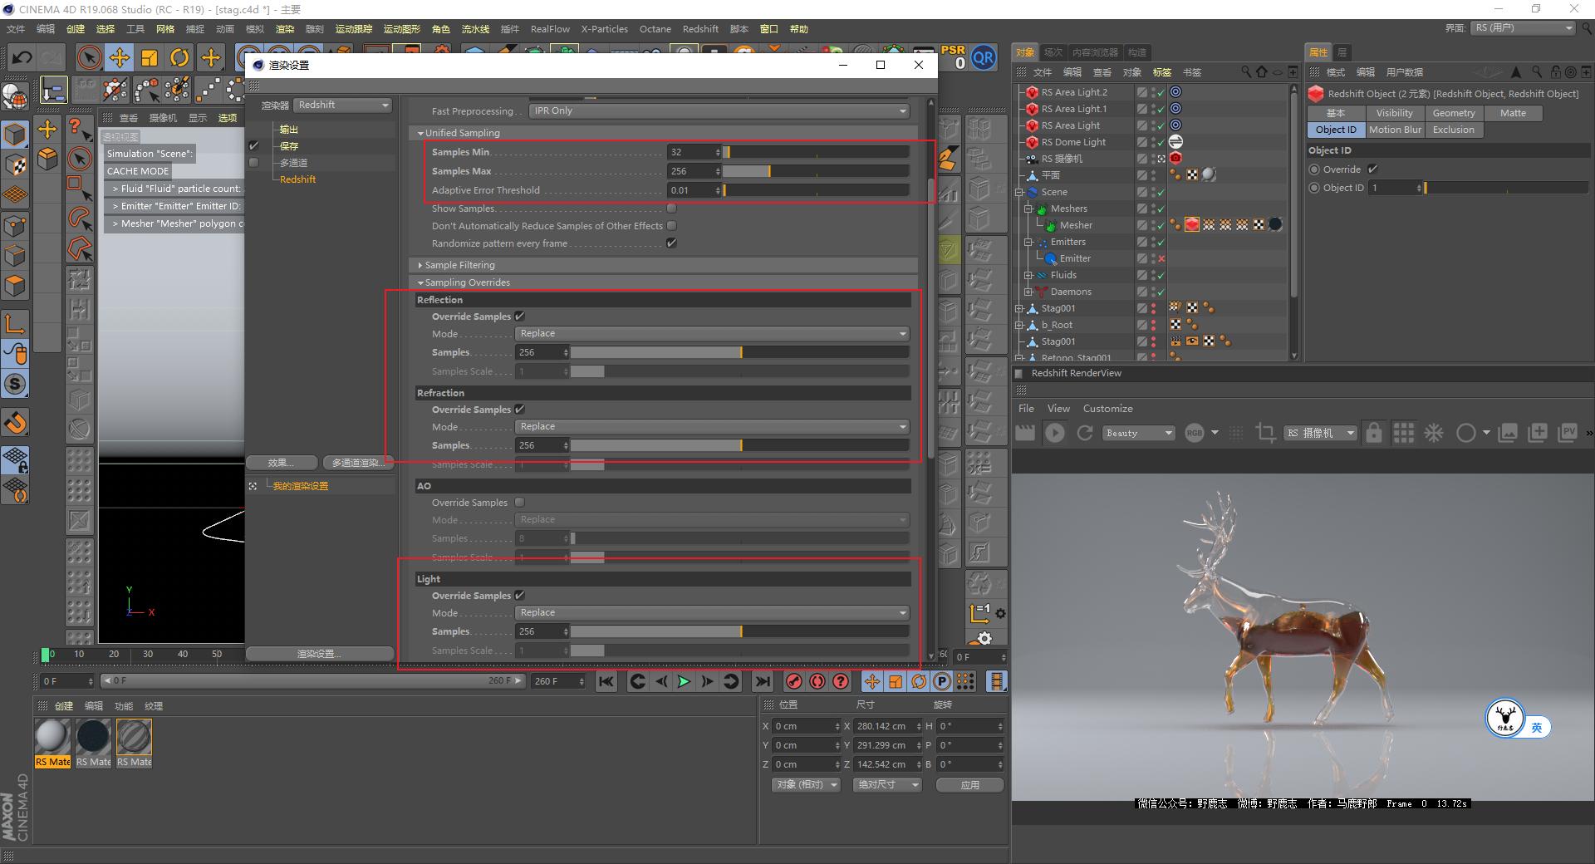Click the 效果 button in render settings
1595x864 pixels.
281,463
